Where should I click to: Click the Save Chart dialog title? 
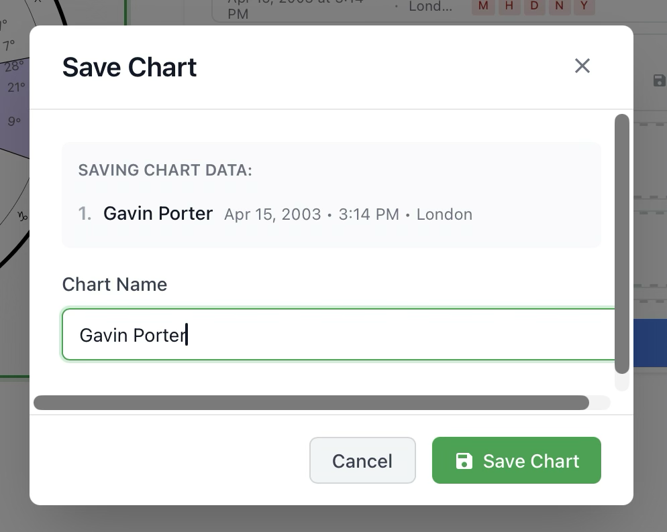tap(129, 67)
